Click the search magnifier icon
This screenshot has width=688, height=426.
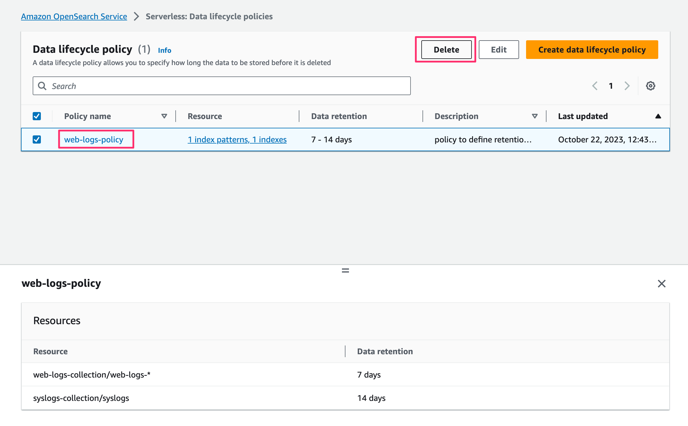point(42,86)
